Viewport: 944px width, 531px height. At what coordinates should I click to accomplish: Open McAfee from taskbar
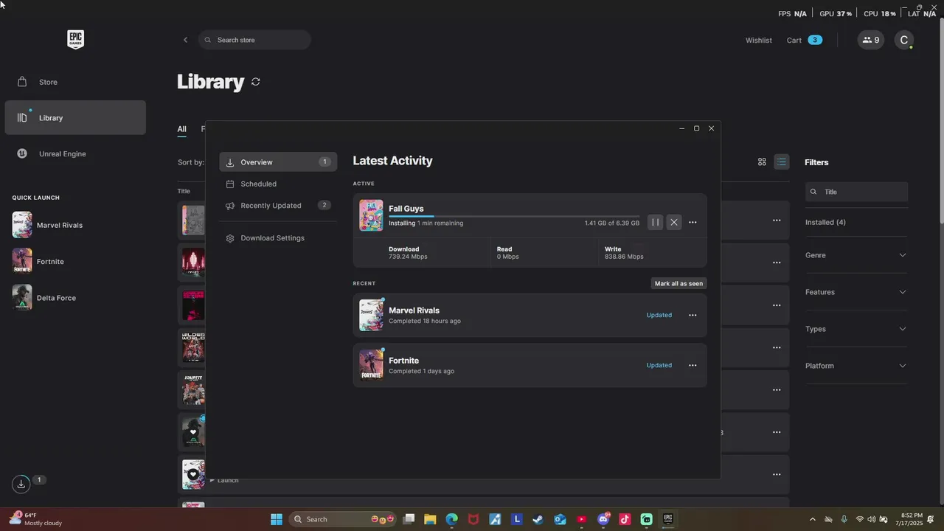473,519
